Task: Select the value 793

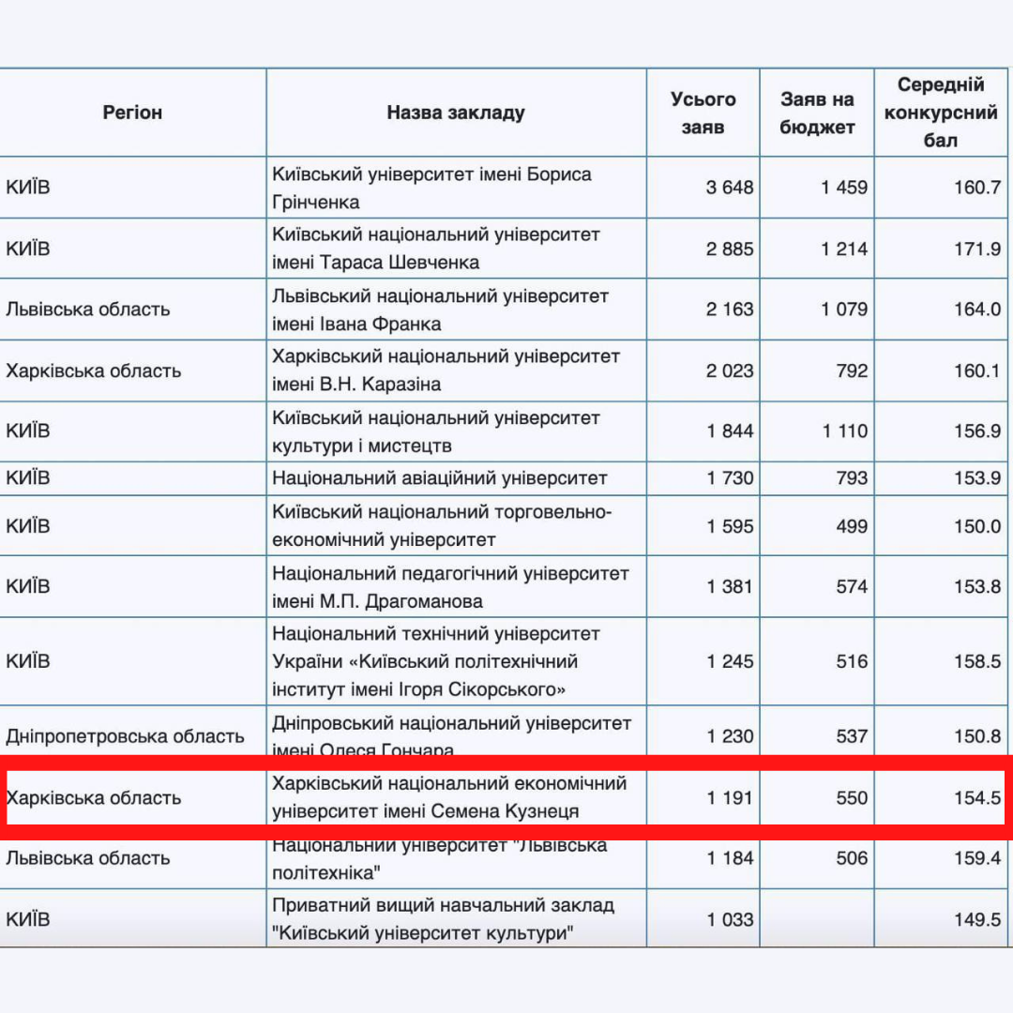Action: pyautogui.click(x=852, y=478)
